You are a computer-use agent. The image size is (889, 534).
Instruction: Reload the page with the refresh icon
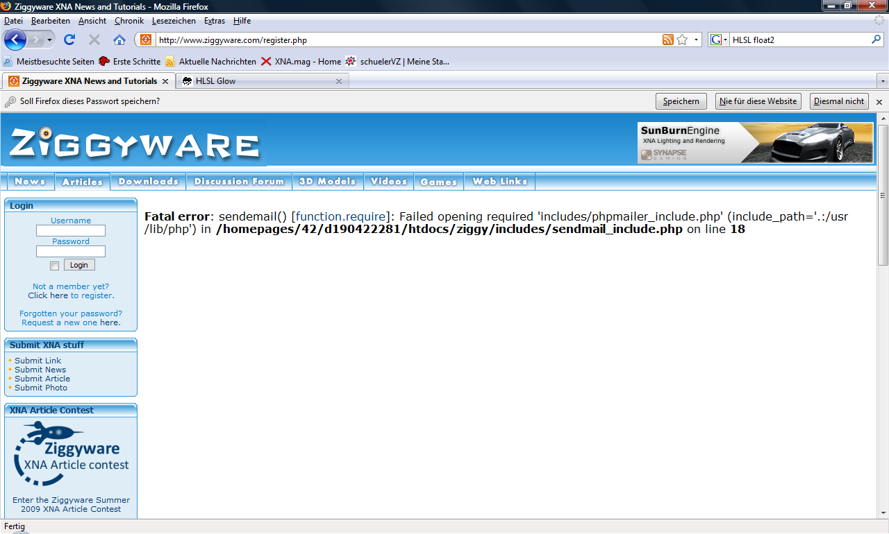coord(69,40)
